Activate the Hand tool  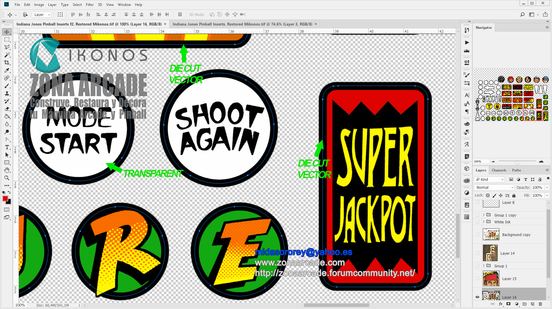(7, 170)
